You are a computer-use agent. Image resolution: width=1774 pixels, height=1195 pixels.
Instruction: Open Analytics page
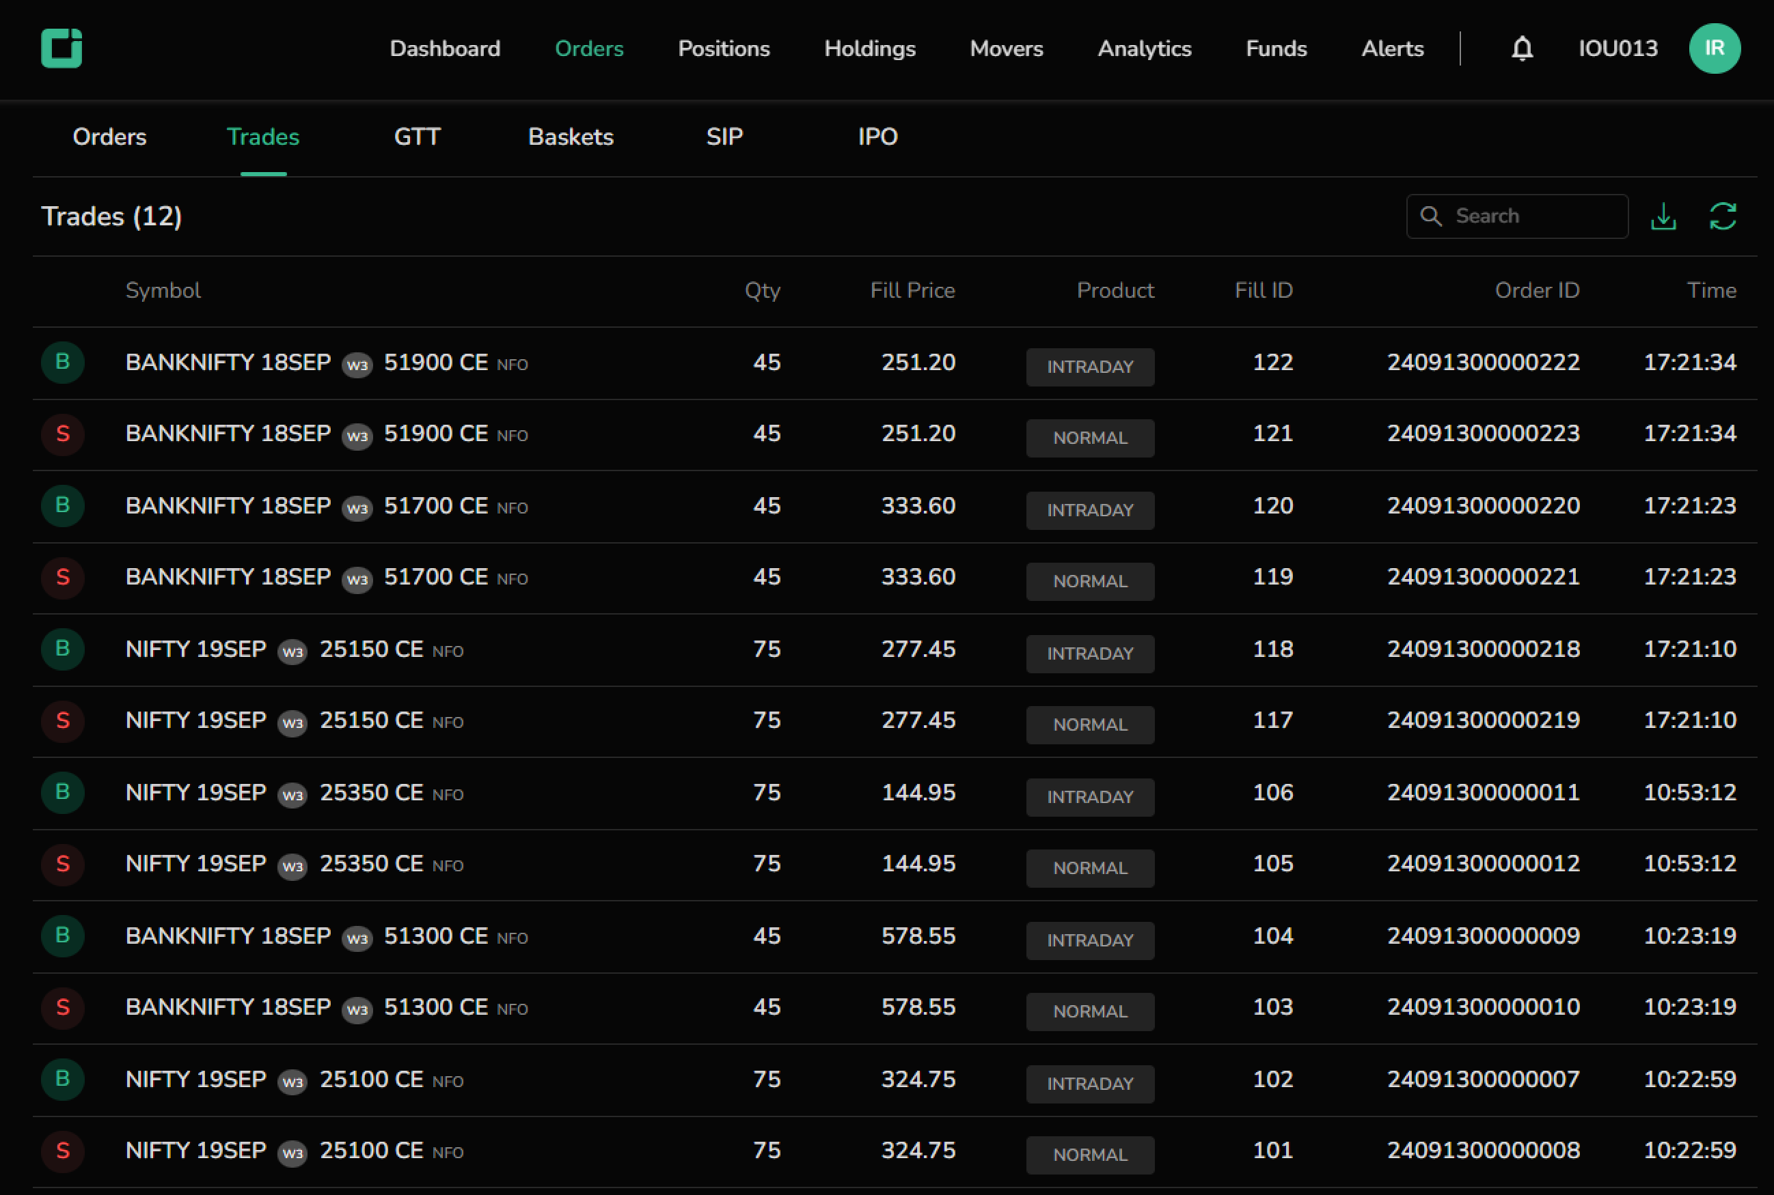1144,48
